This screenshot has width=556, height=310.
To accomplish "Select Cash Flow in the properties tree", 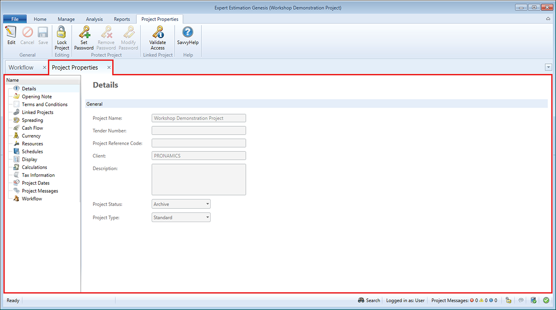I will pyautogui.click(x=32, y=128).
